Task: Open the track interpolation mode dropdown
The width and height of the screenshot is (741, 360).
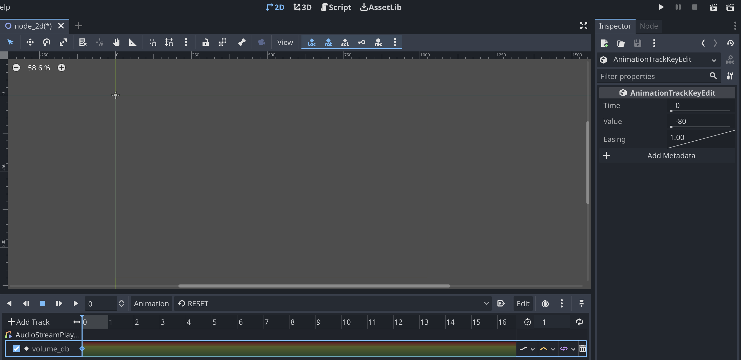Action: click(548, 349)
